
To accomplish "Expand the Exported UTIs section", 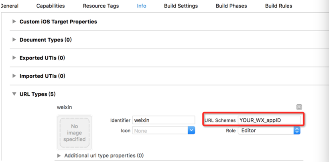I will 14,58.
